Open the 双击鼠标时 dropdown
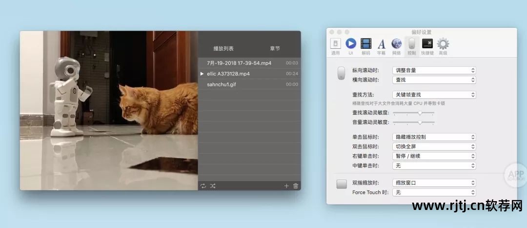Viewport: 527px width, 228px height. [x=434, y=146]
